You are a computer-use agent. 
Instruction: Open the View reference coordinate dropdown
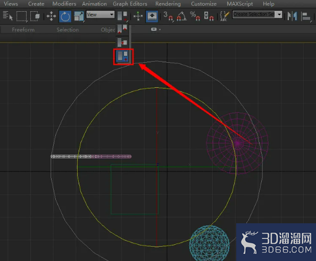coord(100,14)
